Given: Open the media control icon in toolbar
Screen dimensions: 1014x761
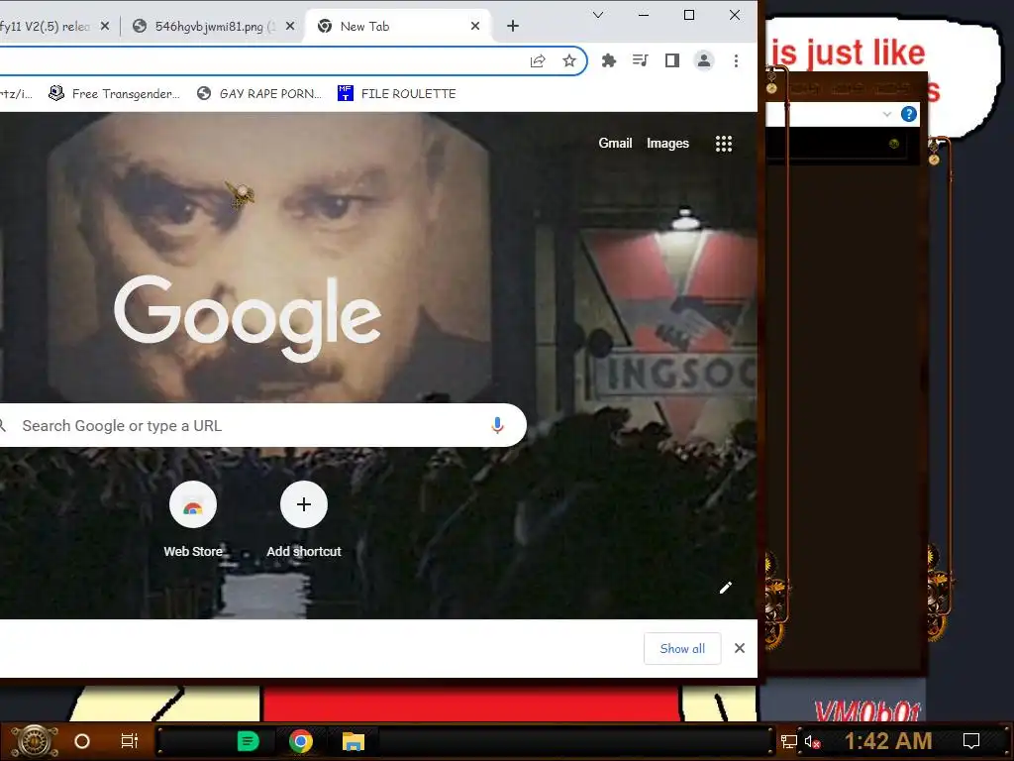Looking at the screenshot, I should [641, 60].
